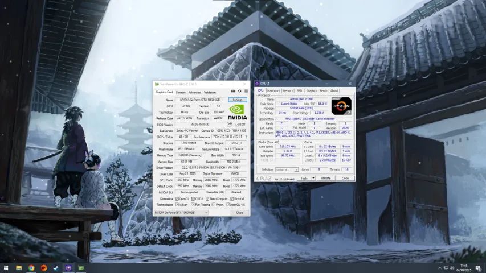
Task: Toggle Ray Tracing checkbox
Action: (193, 205)
